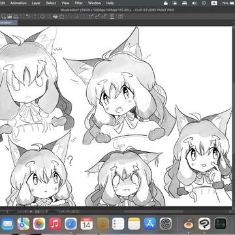Open the View menu
Viewport: 235px width, 235px height.
(x=65, y=3)
